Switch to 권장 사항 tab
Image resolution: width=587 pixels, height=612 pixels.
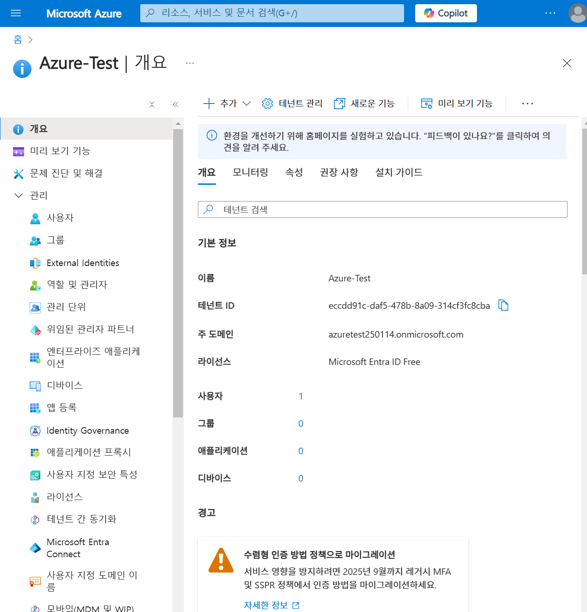339,172
